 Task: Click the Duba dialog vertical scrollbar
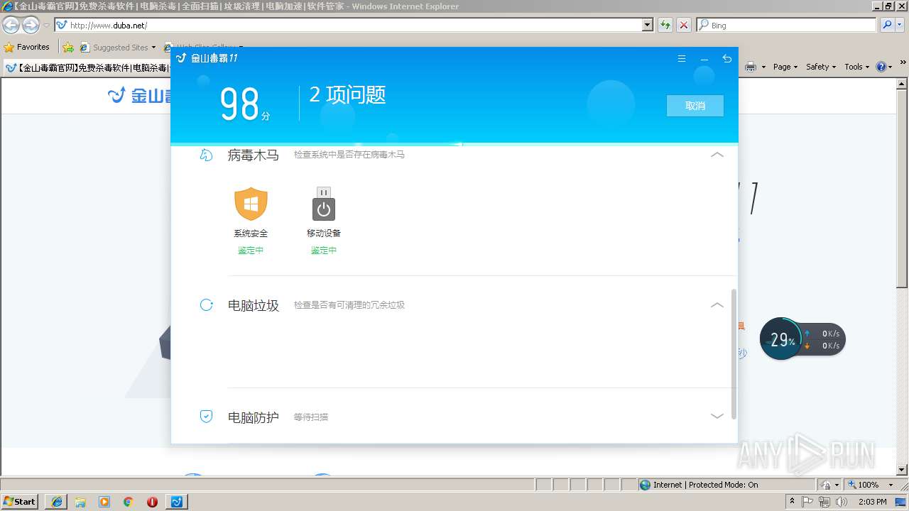734,353
